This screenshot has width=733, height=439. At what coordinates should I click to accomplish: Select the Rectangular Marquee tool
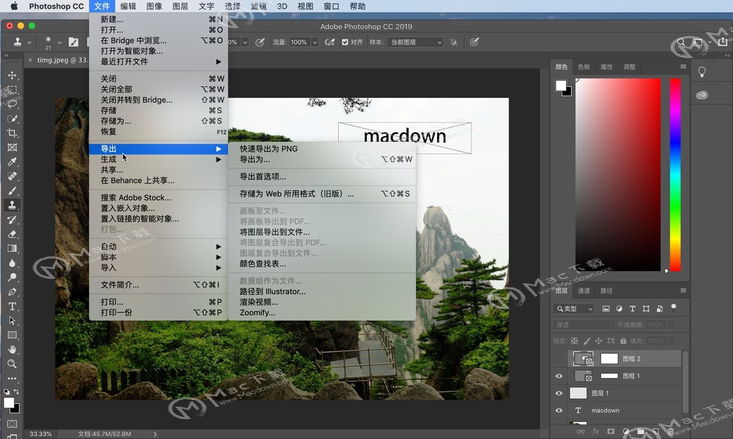[x=12, y=89]
